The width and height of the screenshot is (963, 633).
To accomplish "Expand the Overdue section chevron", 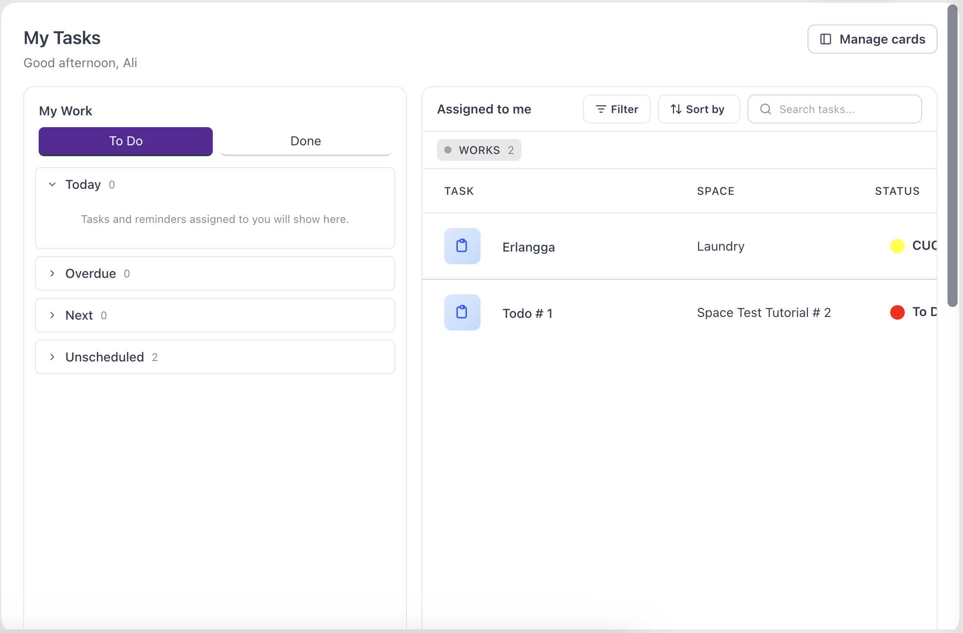I will 52,273.
